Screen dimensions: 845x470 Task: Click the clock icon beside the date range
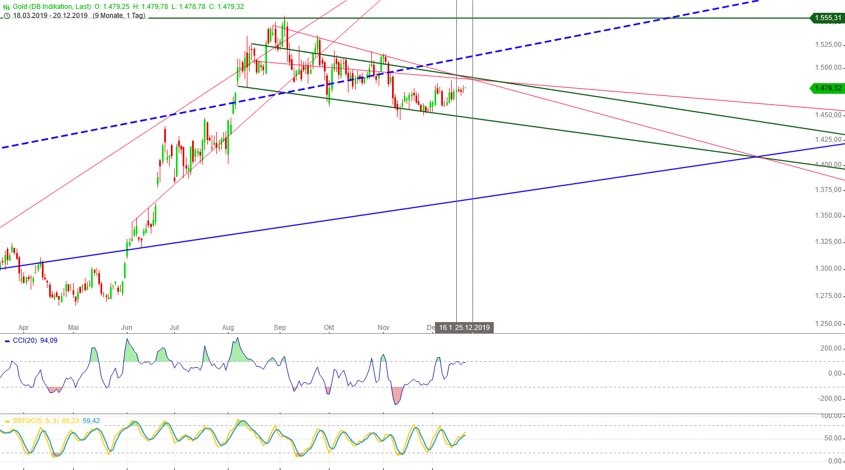7,16
